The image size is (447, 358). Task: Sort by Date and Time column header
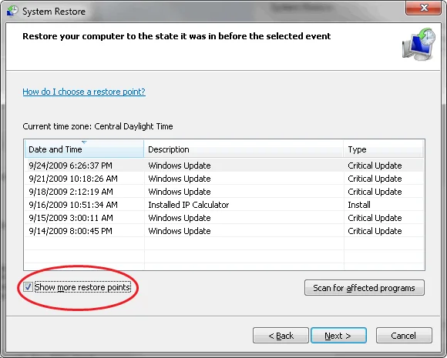click(84, 149)
